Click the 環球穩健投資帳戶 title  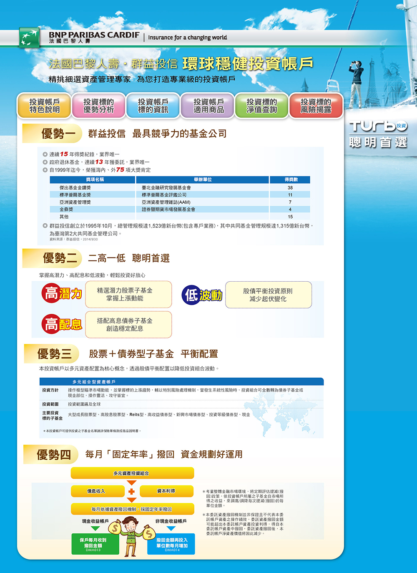(247, 63)
